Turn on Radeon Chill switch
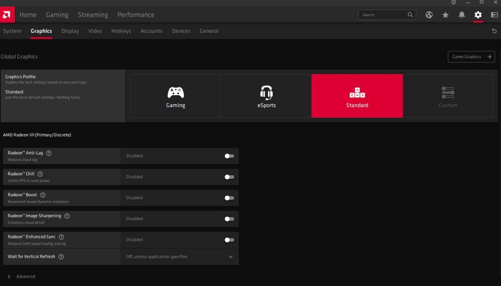The image size is (501, 286). (x=229, y=177)
